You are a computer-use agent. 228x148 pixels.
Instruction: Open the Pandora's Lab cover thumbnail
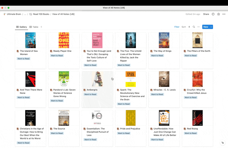(x=64, y=79)
